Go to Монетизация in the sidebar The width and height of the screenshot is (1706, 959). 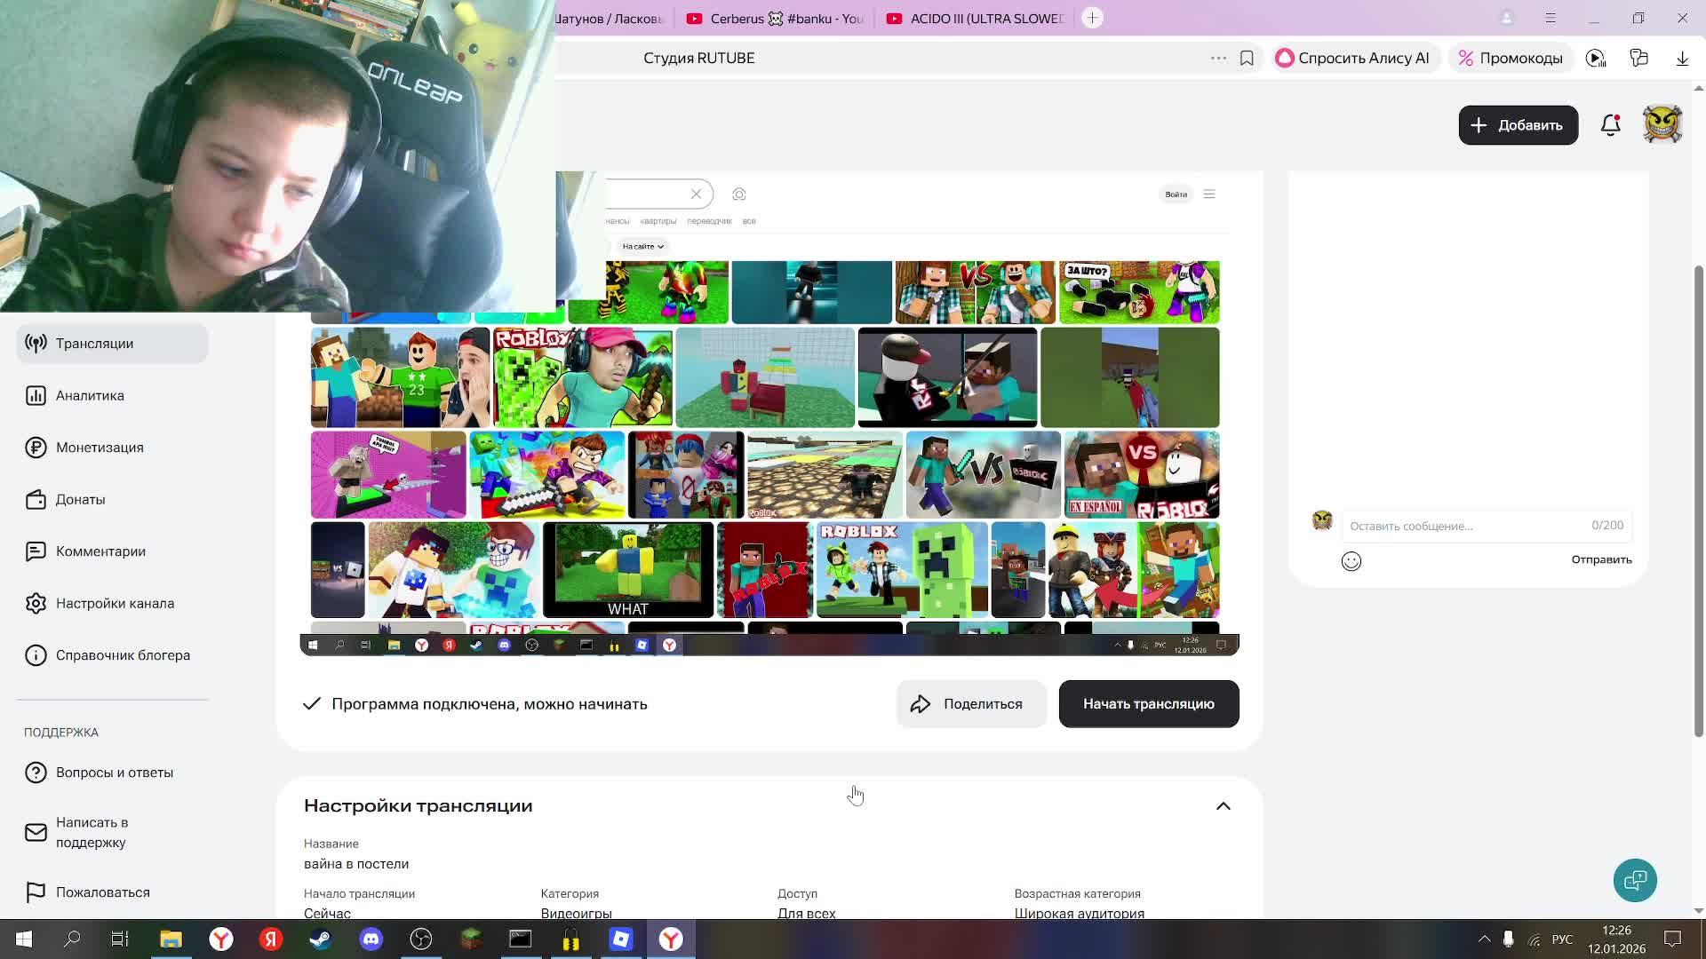(x=100, y=448)
